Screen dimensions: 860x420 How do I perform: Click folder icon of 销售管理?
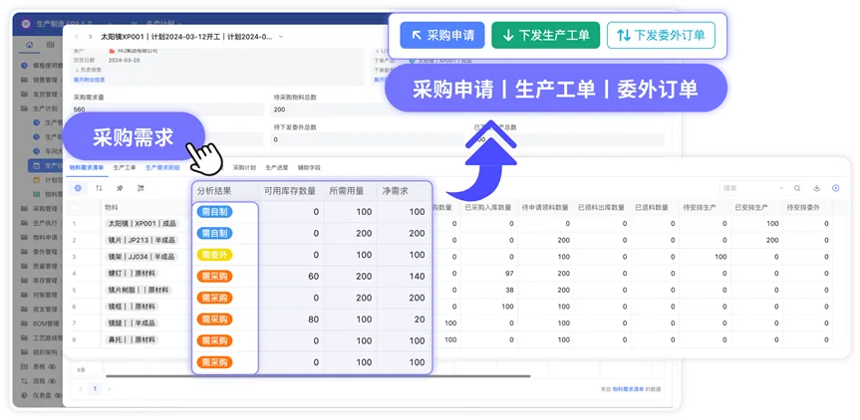click(x=24, y=80)
